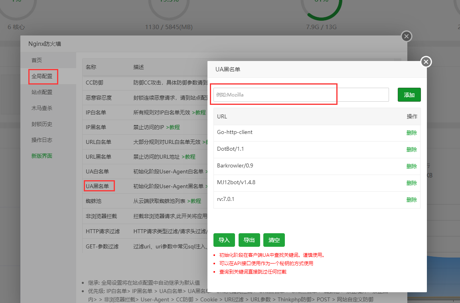Click the Barkrowler/0.9 text
The width and height of the screenshot is (460, 303).
pos(235,165)
